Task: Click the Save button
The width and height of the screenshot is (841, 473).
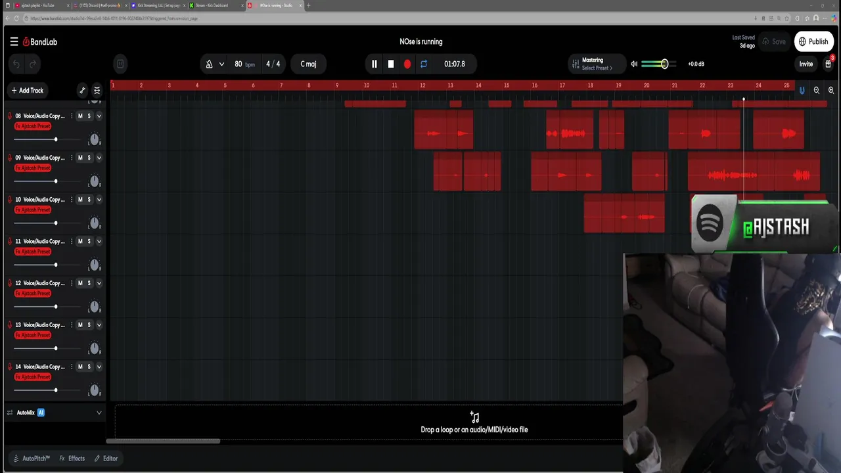Action: [x=774, y=41]
